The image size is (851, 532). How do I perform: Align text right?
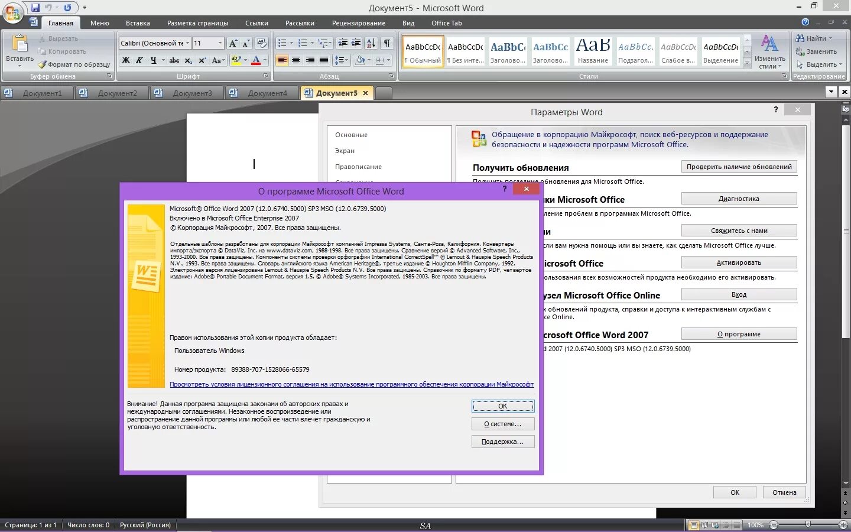point(310,60)
